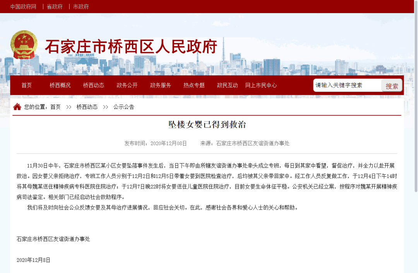Open the 中国政府网 top link

pos(23,7)
